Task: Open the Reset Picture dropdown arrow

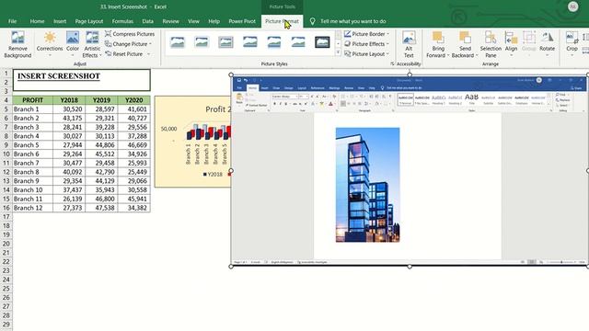Action: click(148, 54)
